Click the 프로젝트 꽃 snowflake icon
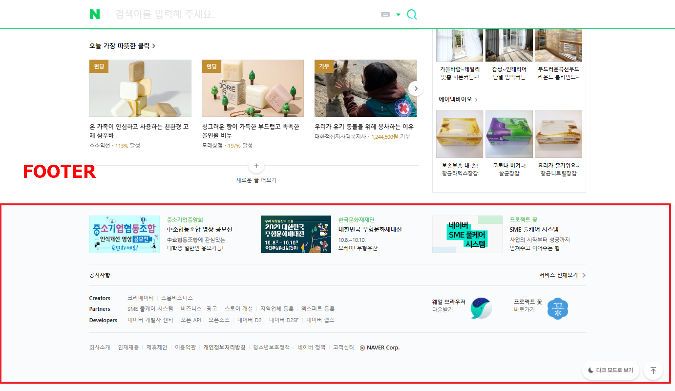This screenshot has height=391, width=675. (x=557, y=308)
